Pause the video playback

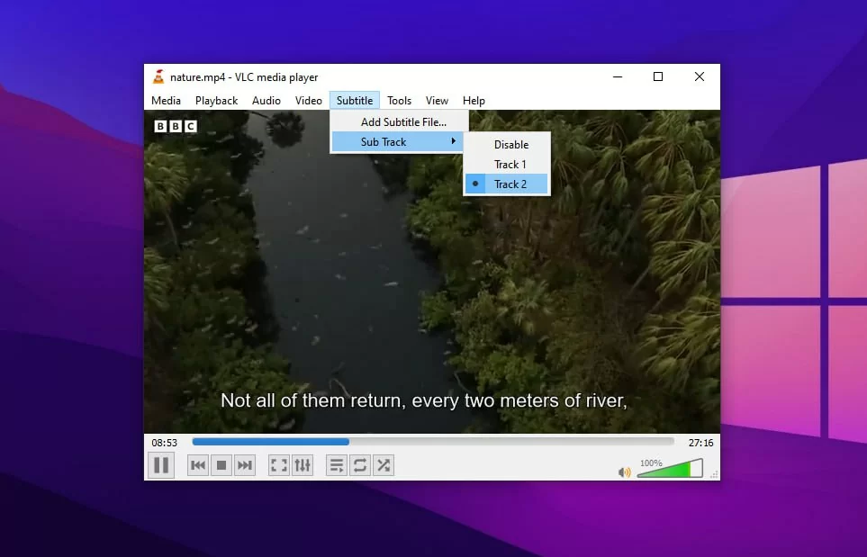161,465
